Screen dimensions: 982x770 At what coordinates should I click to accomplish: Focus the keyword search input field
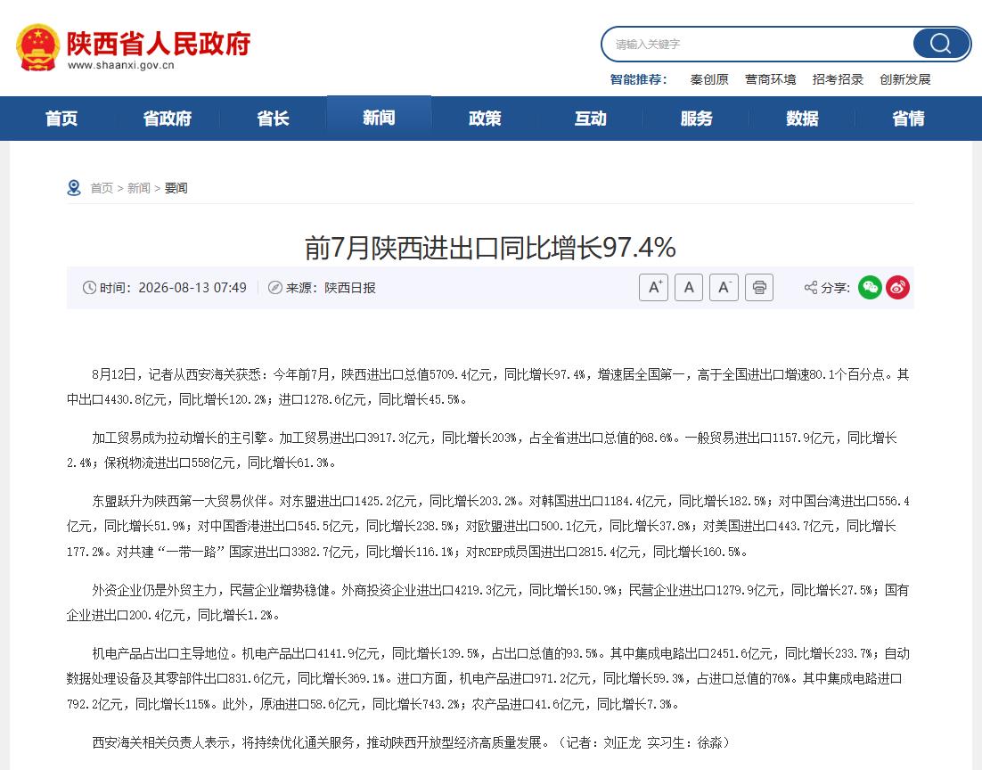pyautogui.click(x=757, y=44)
